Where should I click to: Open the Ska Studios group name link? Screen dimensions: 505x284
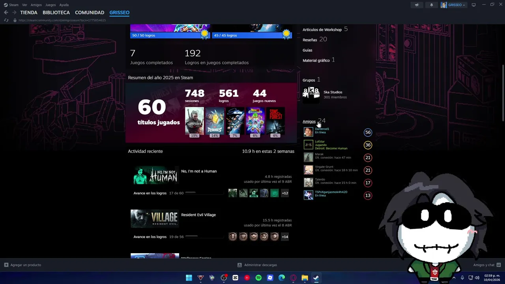[x=333, y=92]
